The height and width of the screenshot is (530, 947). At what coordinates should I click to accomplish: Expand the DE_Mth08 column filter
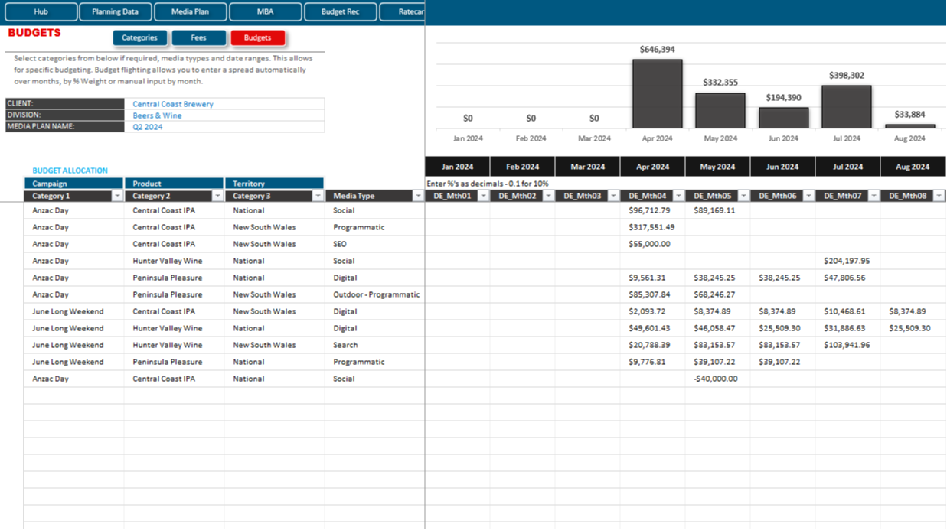pos(939,196)
